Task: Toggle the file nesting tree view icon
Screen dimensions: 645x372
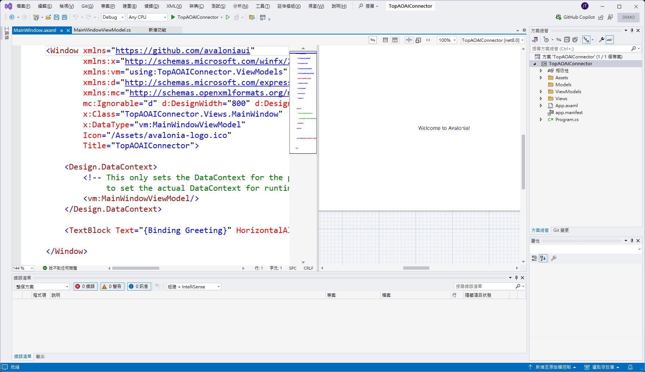Action: coord(586,40)
